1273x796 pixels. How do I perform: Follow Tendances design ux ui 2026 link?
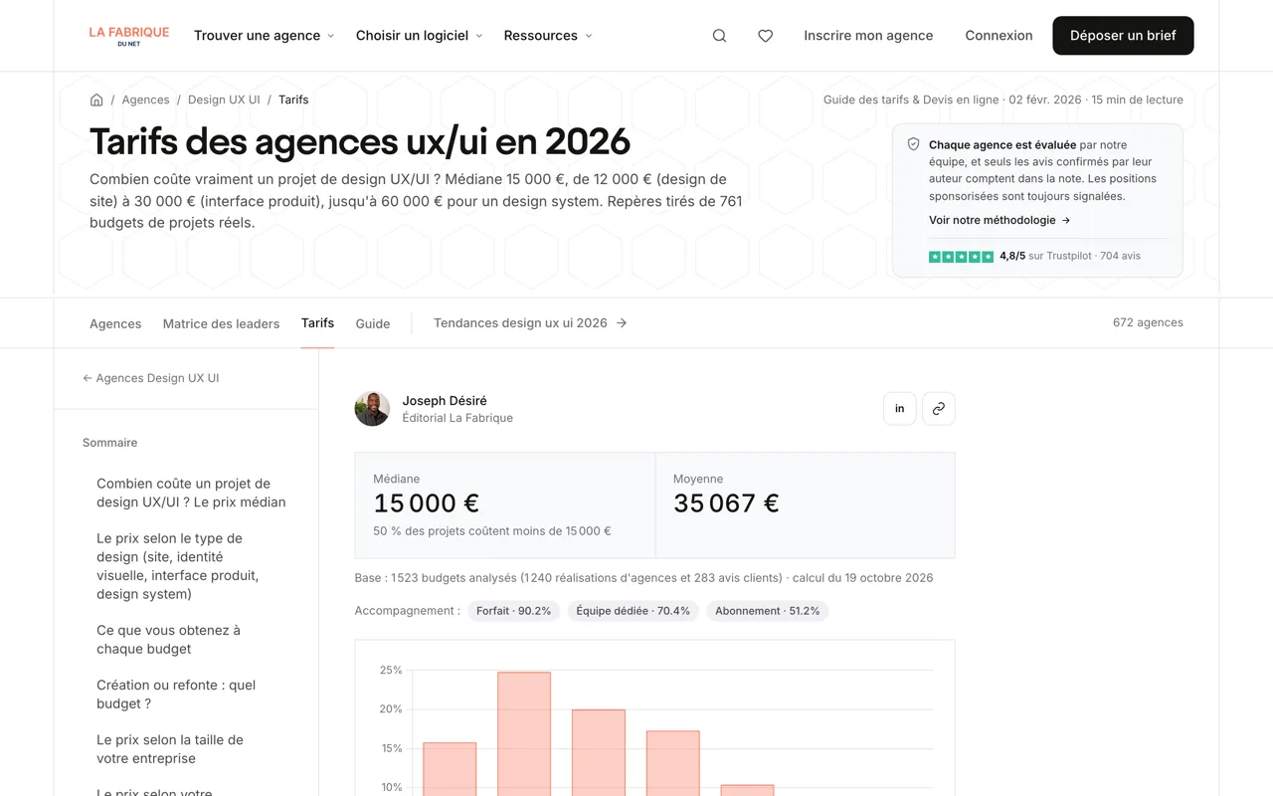[530, 323]
